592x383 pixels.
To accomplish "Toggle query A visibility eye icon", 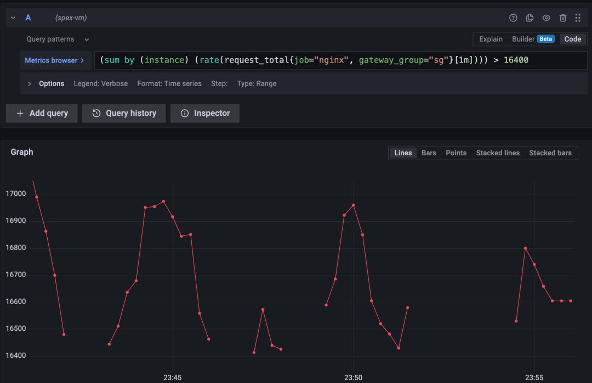I will [x=547, y=18].
